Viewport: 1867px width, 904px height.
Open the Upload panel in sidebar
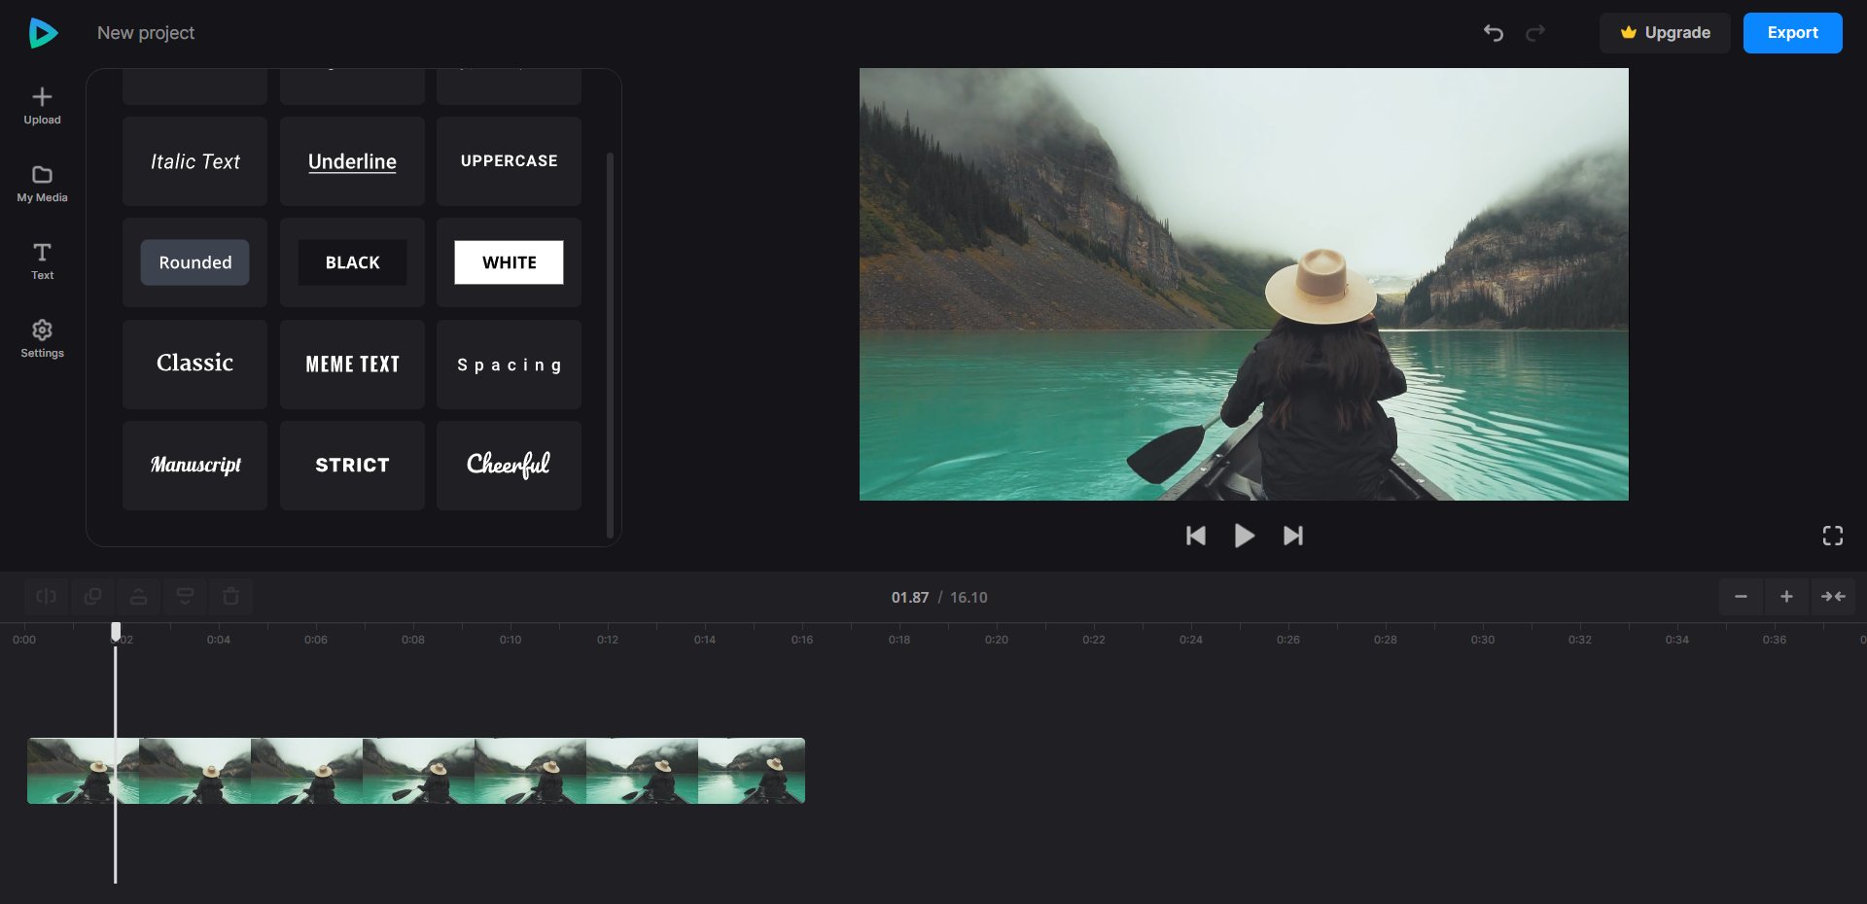pyautogui.click(x=42, y=105)
